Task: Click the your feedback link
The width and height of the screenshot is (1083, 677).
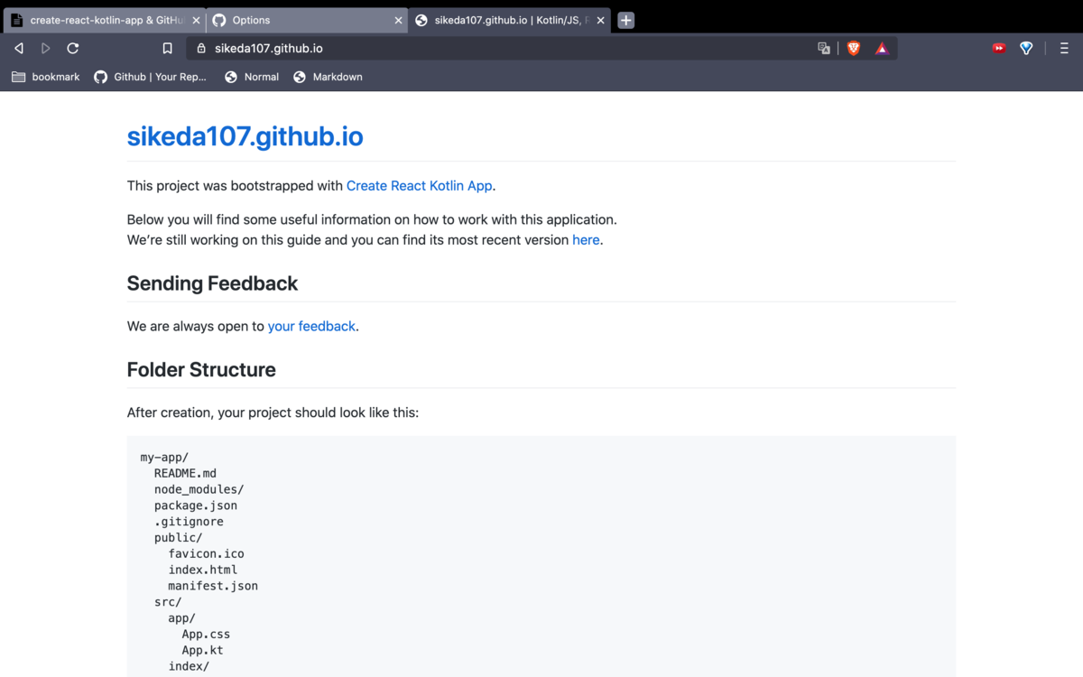Action: click(x=311, y=326)
